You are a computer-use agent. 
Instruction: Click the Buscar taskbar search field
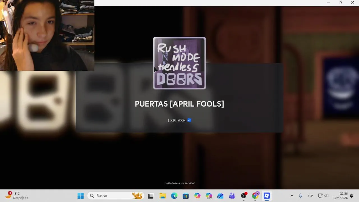116,196
